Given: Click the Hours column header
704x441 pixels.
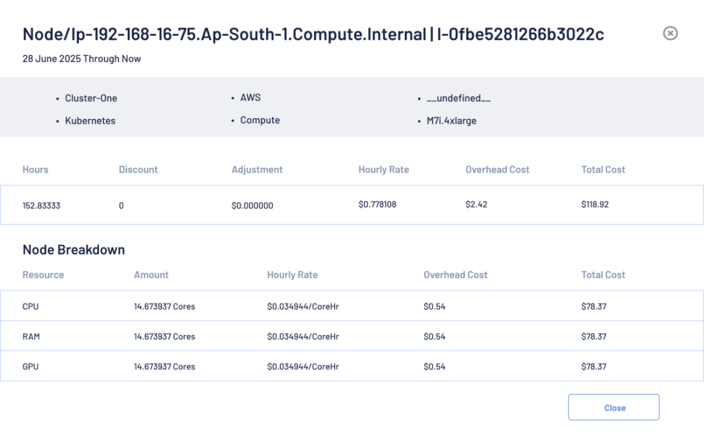Looking at the screenshot, I should (x=36, y=169).
